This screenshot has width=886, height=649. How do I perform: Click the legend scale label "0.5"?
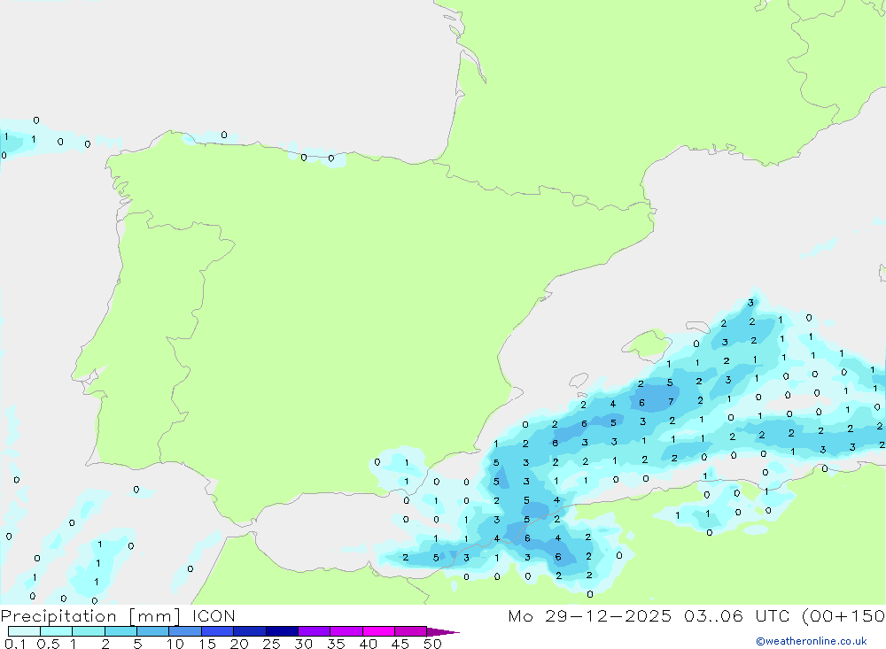(48, 644)
